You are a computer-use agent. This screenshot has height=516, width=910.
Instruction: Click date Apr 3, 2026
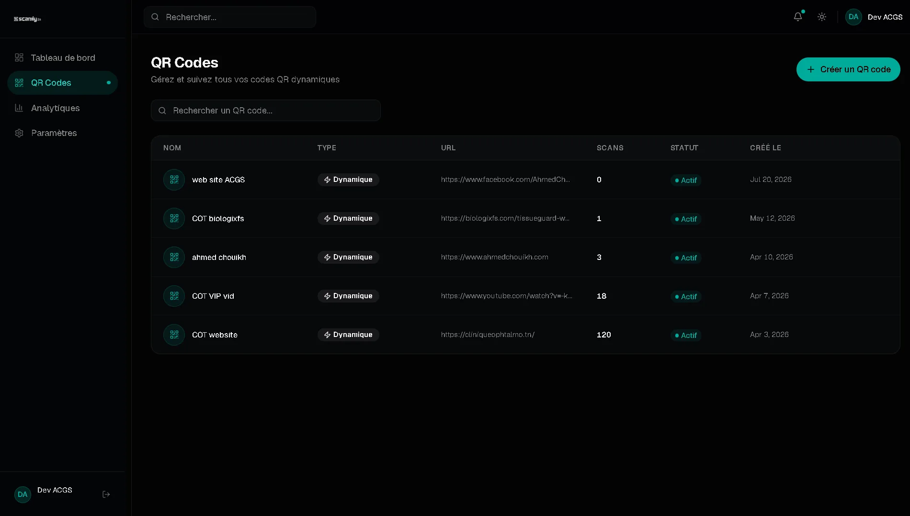[x=769, y=335]
